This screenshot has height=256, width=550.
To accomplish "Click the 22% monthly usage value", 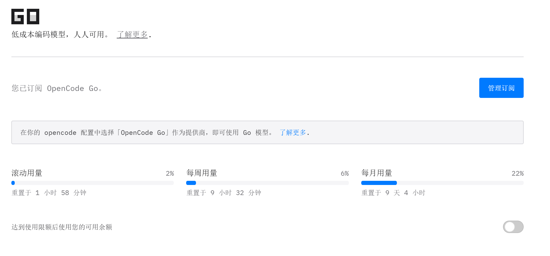I will 518,173.
